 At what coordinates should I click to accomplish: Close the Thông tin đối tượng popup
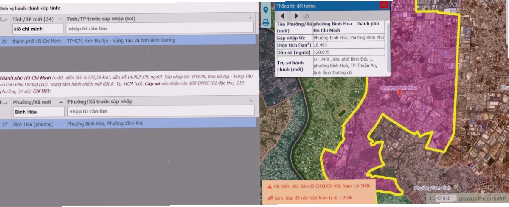[x=384, y=5]
